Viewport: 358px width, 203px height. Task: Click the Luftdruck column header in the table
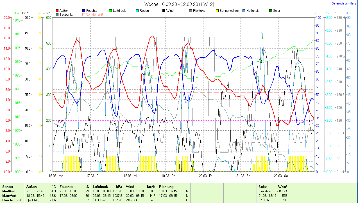point(100,187)
